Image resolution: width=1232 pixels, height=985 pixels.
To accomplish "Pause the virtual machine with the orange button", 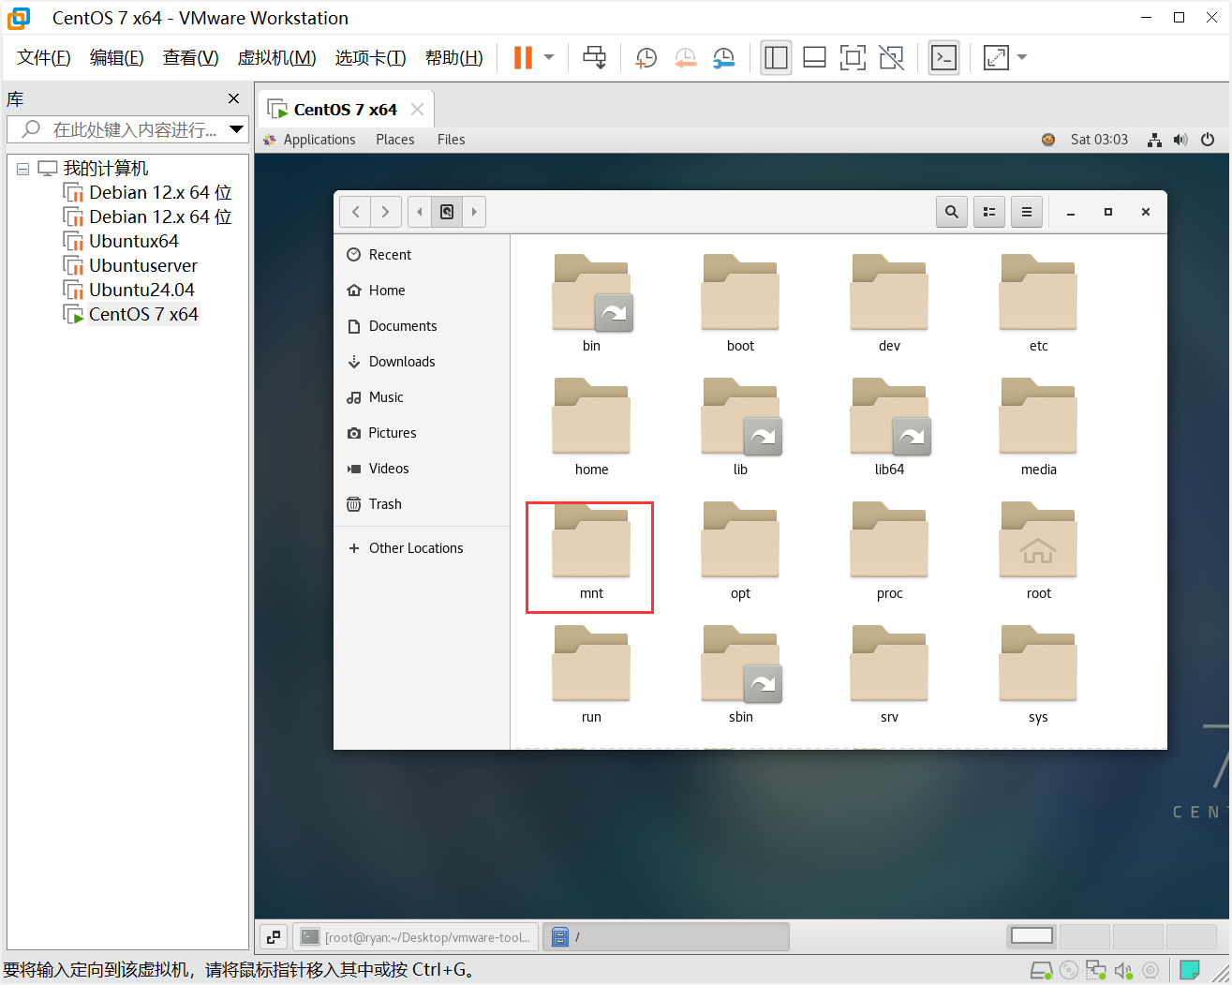I will (523, 57).
